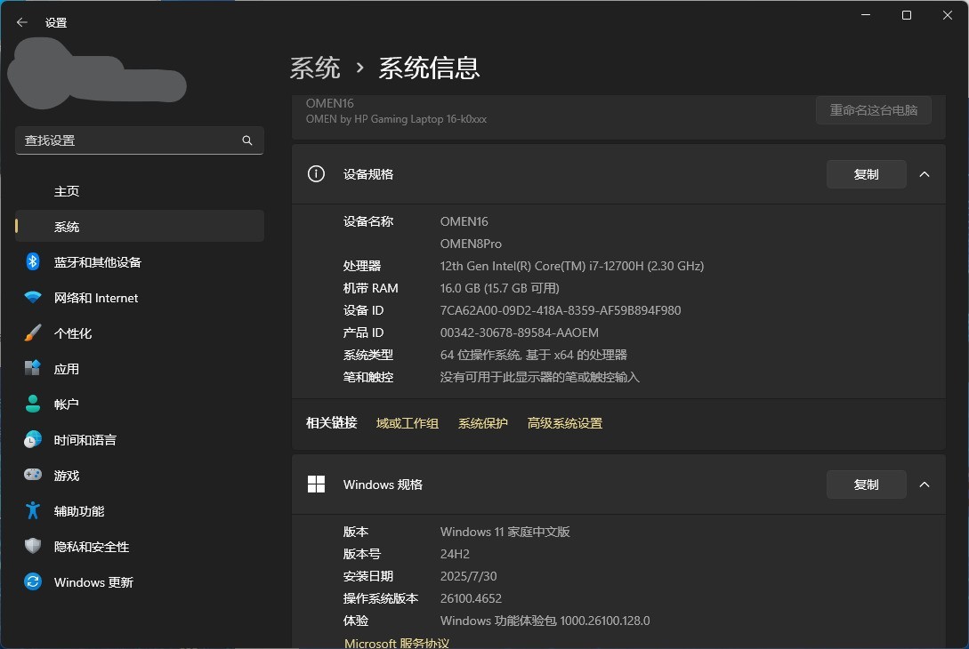Select 系统 in the sidebar
This screenshot has height=649, width=969.
click(x=67, y=227)
